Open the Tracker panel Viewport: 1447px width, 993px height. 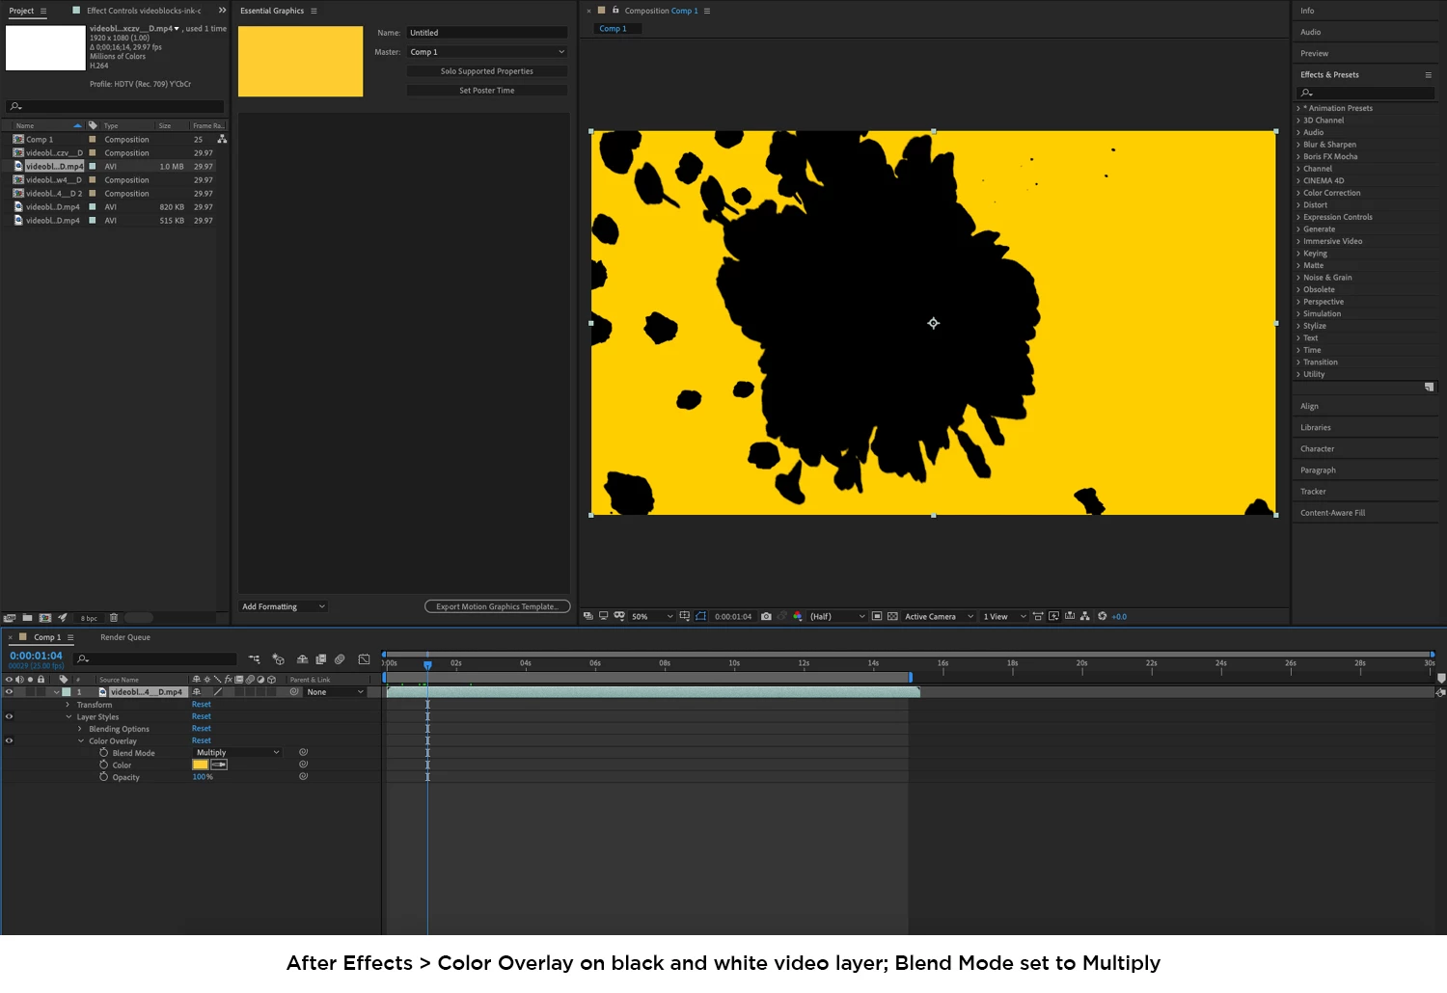[1313, 492]
